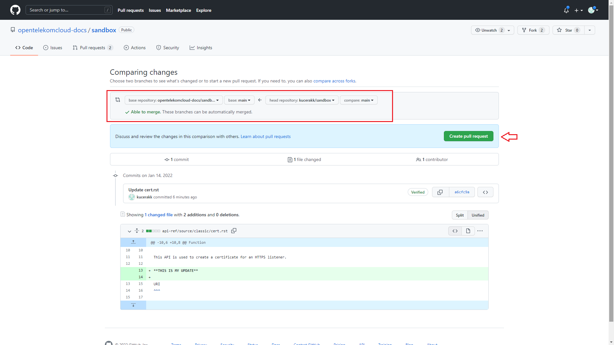Open the Insights tab
The width and height of the screenshot is (614, 345).
201,48
